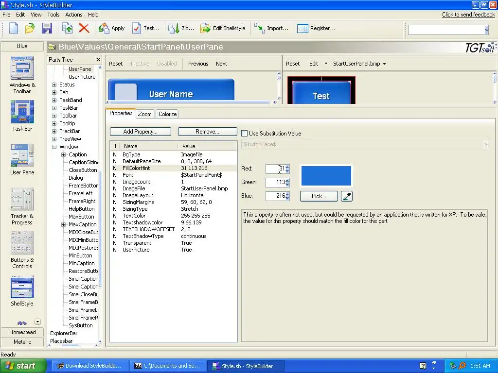Open the Tools menu
Viewport: 498px width, 373px height.
[53, 15]
